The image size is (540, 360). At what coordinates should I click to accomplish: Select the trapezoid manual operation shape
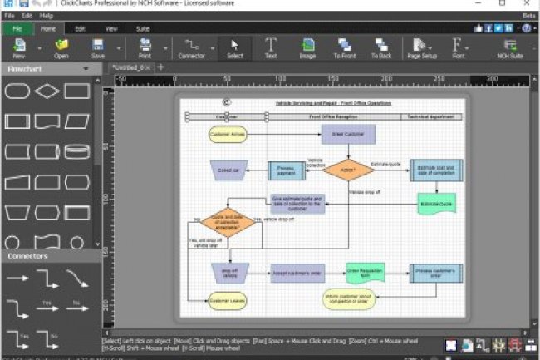coord(17,213)
